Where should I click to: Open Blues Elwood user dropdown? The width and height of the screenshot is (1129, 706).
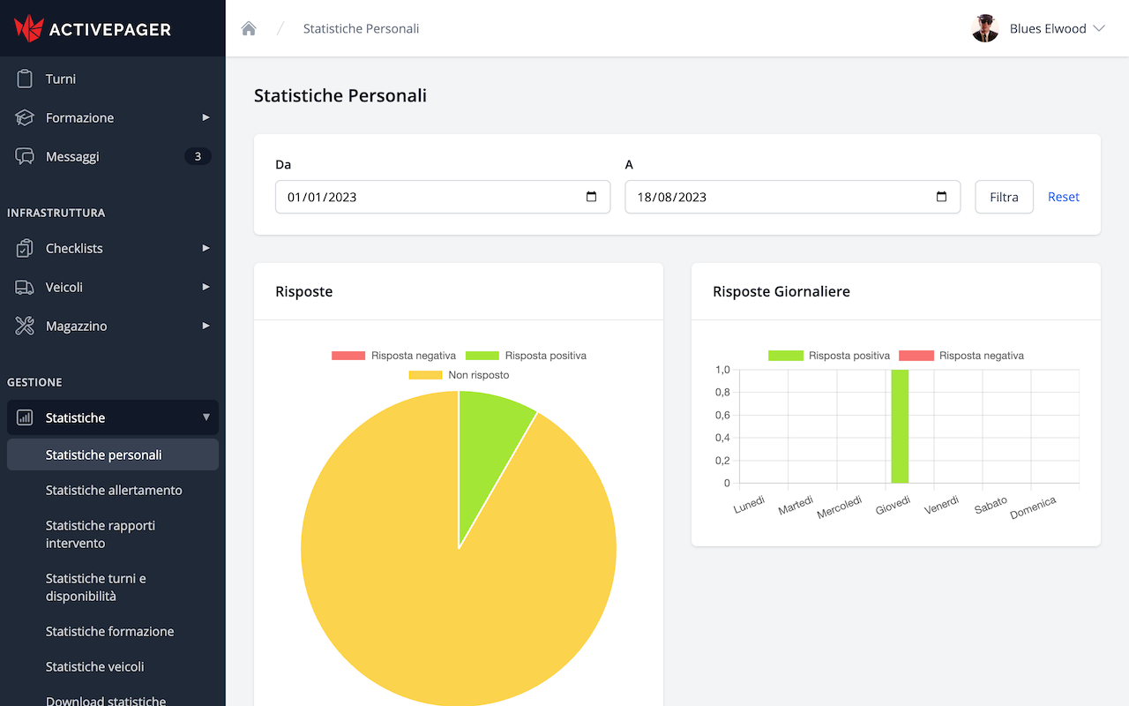[x=1038, y=28]
